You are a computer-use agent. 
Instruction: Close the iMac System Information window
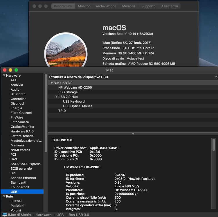pyautogui.click(x=5, y=70)
